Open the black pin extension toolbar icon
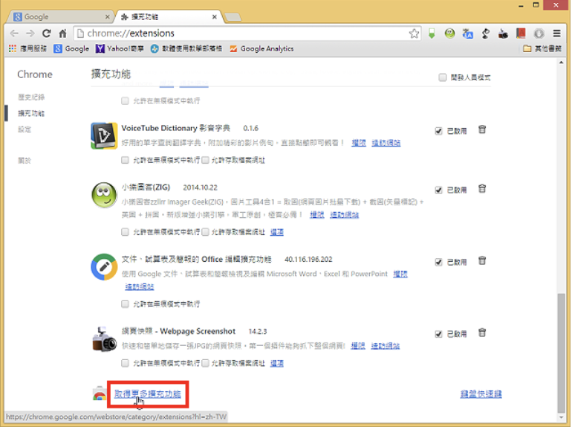 coord(486,33)
